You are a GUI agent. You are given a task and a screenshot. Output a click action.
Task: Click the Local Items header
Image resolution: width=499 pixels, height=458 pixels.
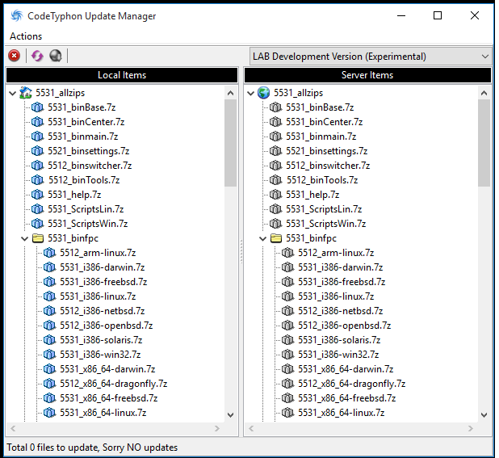click(122, 75)
